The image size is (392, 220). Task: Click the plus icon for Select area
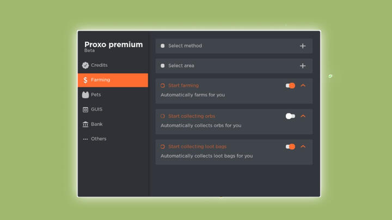click(303, 66)
